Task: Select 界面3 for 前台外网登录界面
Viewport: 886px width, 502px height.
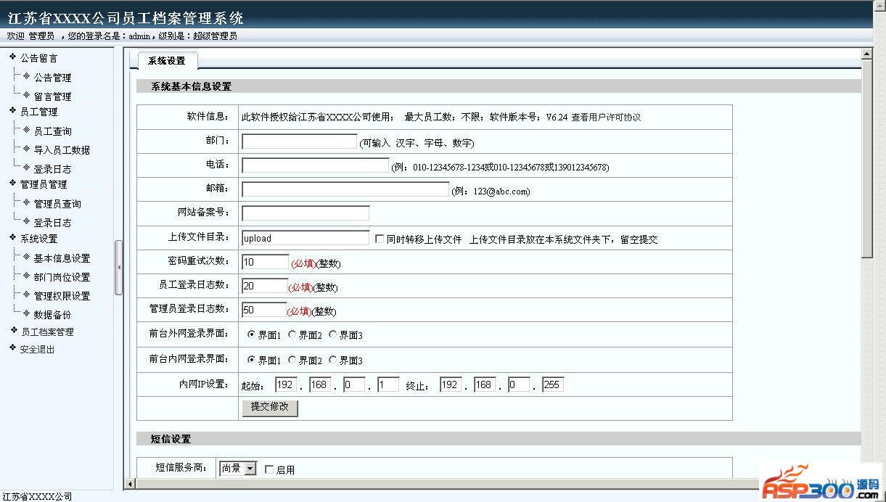Action: click(x=332, y=334)
